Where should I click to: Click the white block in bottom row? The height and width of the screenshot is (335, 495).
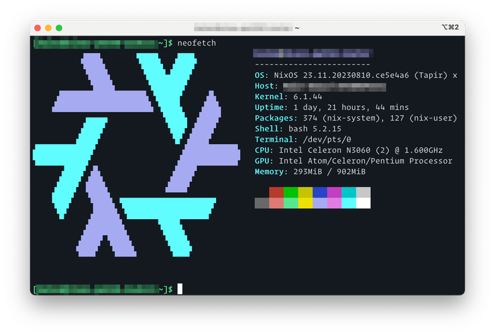[x=364, y=203]
